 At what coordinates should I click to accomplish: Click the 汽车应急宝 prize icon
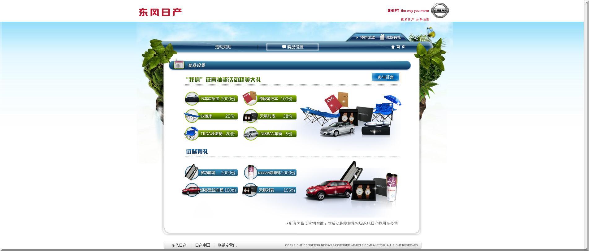pyautogui.click(x=192, y=98)
